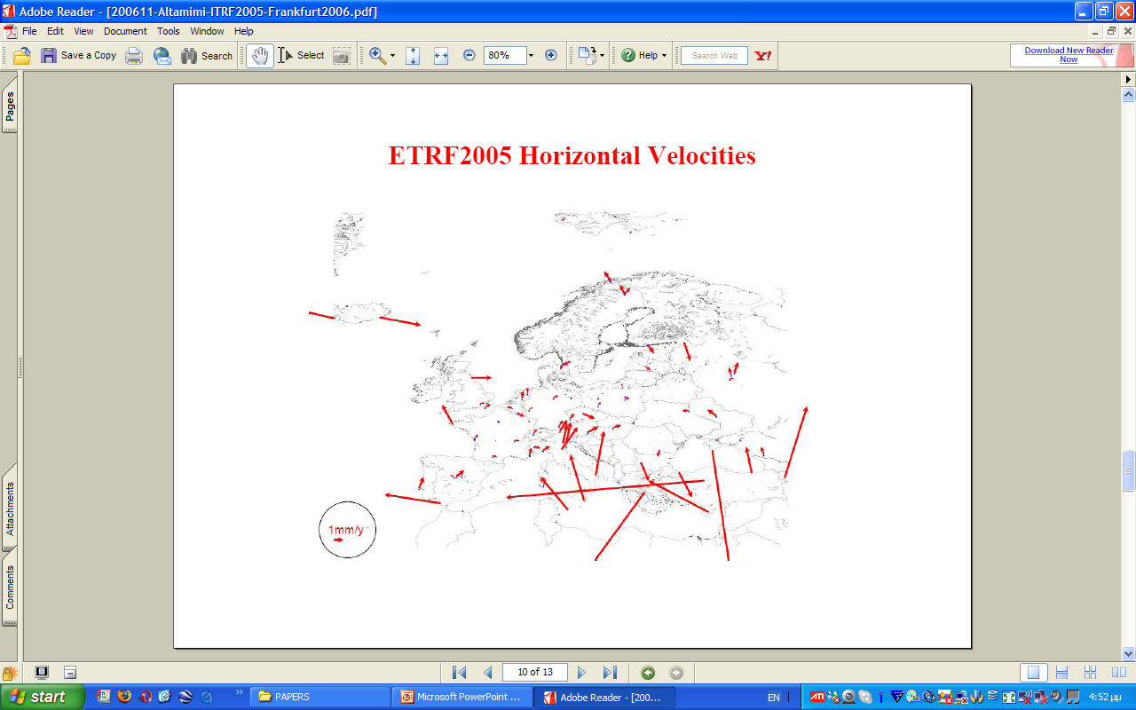
Task: Click Download New Reader Now link
Action: 1069,55
